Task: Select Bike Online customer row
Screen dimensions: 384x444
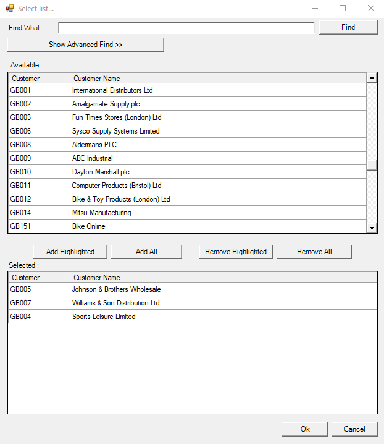Action: tap(89, 226)
